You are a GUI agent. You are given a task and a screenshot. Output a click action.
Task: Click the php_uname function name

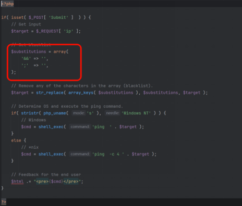(x=55, y=113)
